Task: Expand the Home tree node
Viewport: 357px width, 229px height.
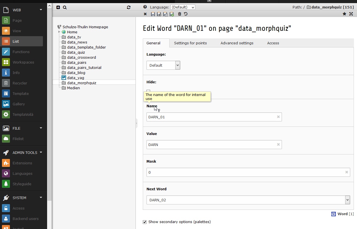Action: (x=59, y=32)
